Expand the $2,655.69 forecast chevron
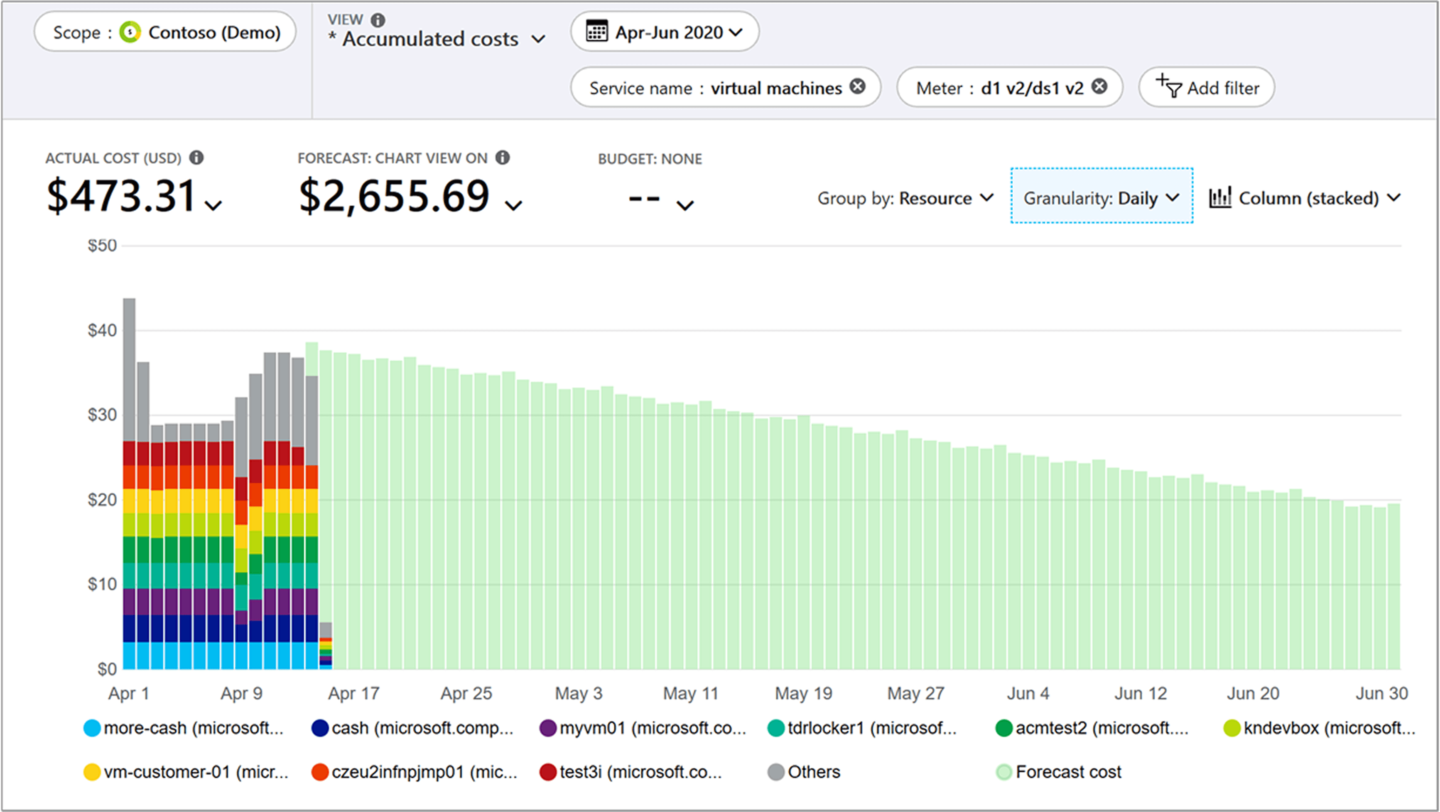The height and width of the screenshot is (812, 1440). (x=513, y=205)
